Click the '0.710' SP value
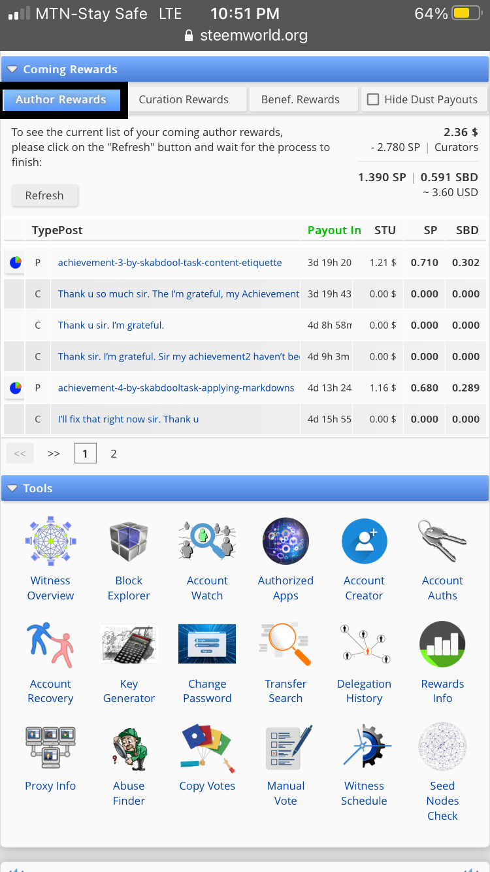Screen dimensions: 490x872 (425, 263)
